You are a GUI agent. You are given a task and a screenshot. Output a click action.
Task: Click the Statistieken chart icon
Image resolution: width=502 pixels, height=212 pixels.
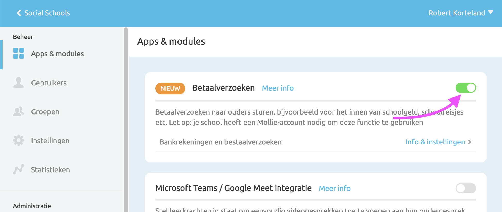(x=18, y=169)
